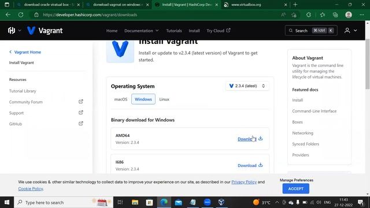
Task: Switch to the Windows tab
Action: click(143, 99)
